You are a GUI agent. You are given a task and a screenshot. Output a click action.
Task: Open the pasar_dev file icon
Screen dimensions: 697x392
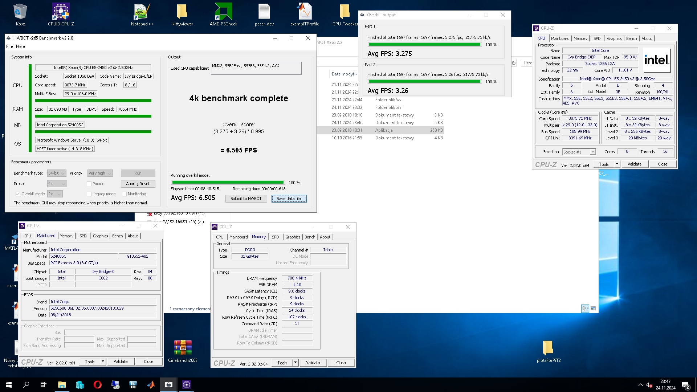click(x=264, y=15)
